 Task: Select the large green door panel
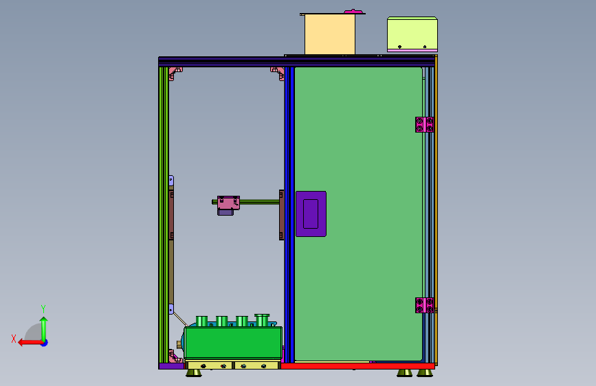tap(358, 214)
